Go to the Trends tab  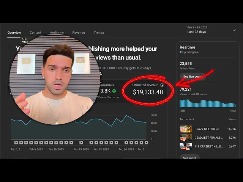point(99,33)
